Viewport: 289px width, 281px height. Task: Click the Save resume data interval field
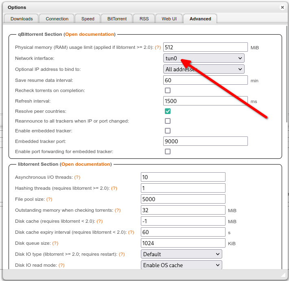click(x=205, y=80)
